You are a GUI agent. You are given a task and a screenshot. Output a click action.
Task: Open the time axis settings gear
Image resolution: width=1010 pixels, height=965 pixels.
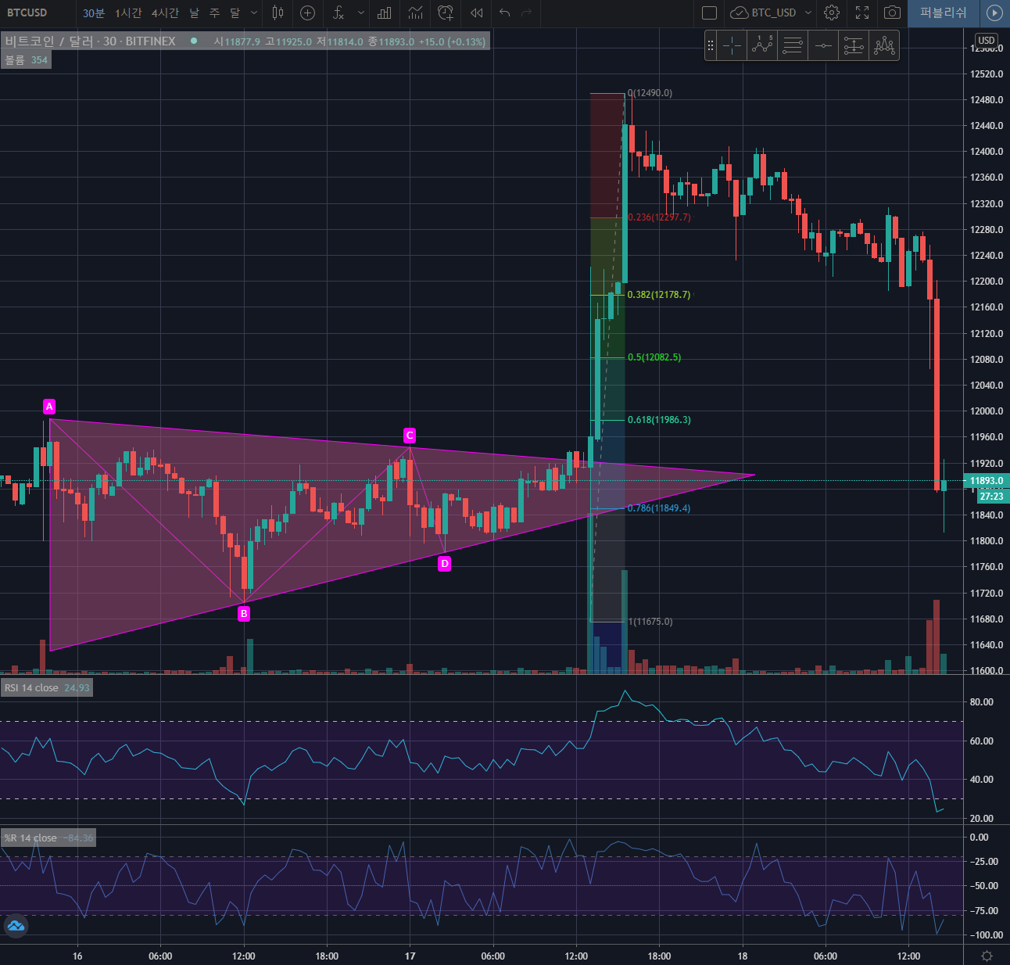987,956
